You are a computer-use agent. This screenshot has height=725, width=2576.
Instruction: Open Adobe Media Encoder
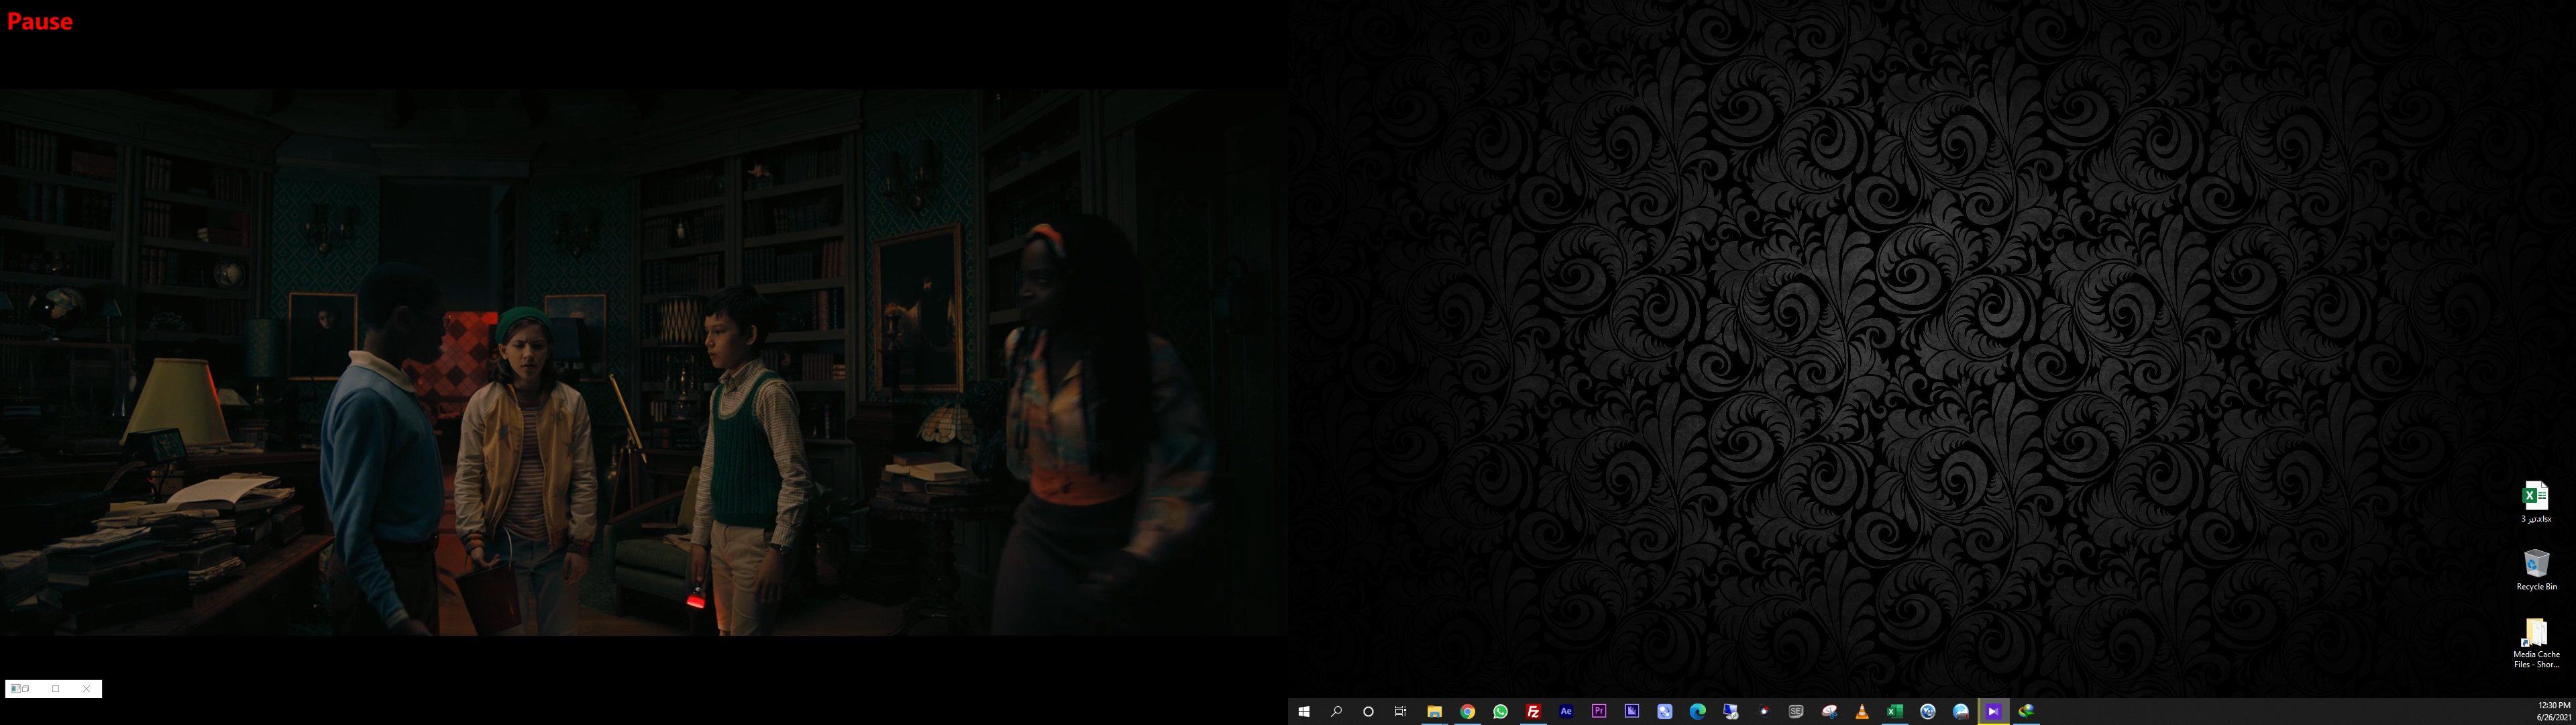pos(1632,712)
